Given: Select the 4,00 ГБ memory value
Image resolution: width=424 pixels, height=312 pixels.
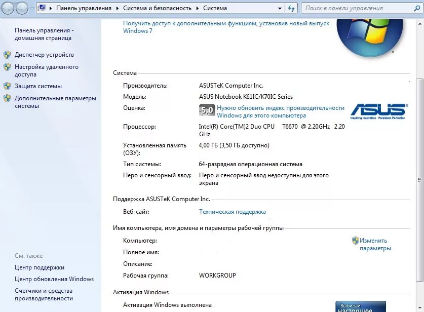Looking at the screenshot, I should coord(234,145).
